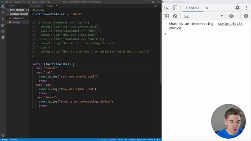Click the 'switch (favoriteAnimal) {' line
Image resolution: width=251 pixels, height=141 pixels.
point(53,64)
